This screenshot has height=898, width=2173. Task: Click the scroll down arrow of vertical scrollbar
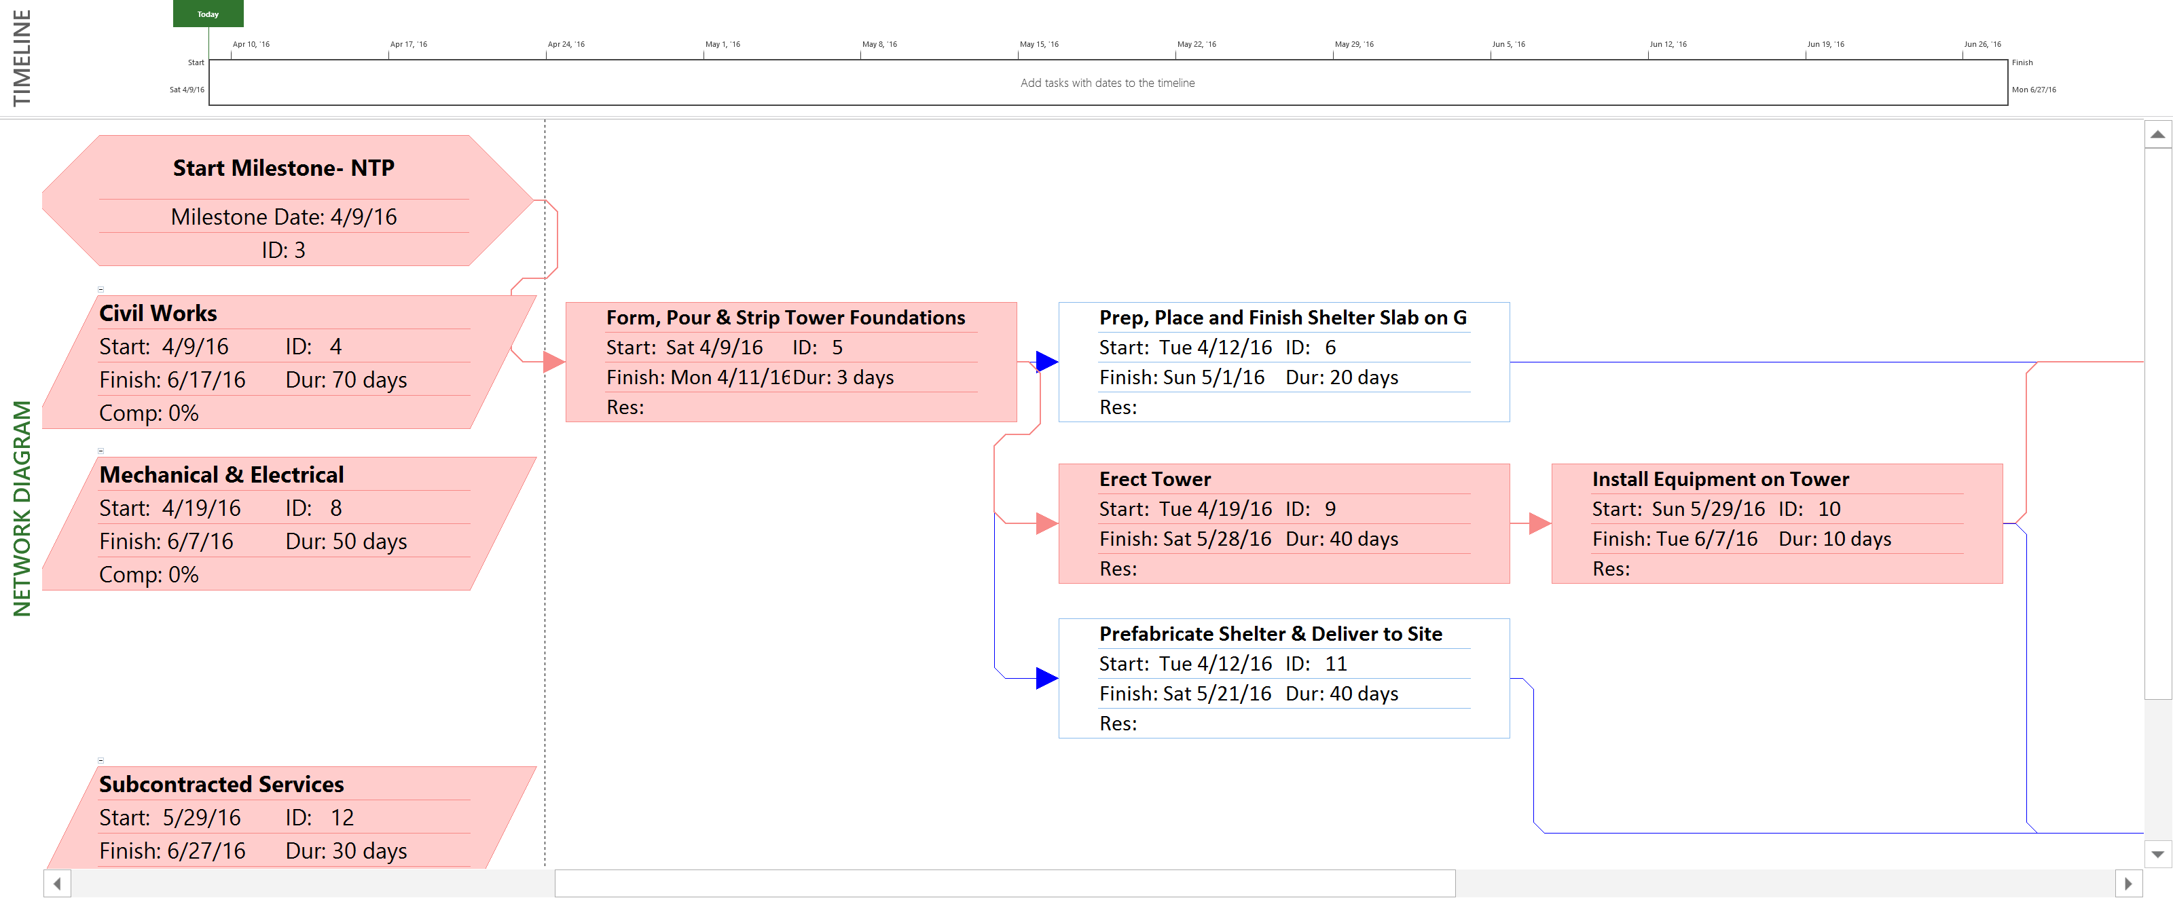(x=2158, y=854)
